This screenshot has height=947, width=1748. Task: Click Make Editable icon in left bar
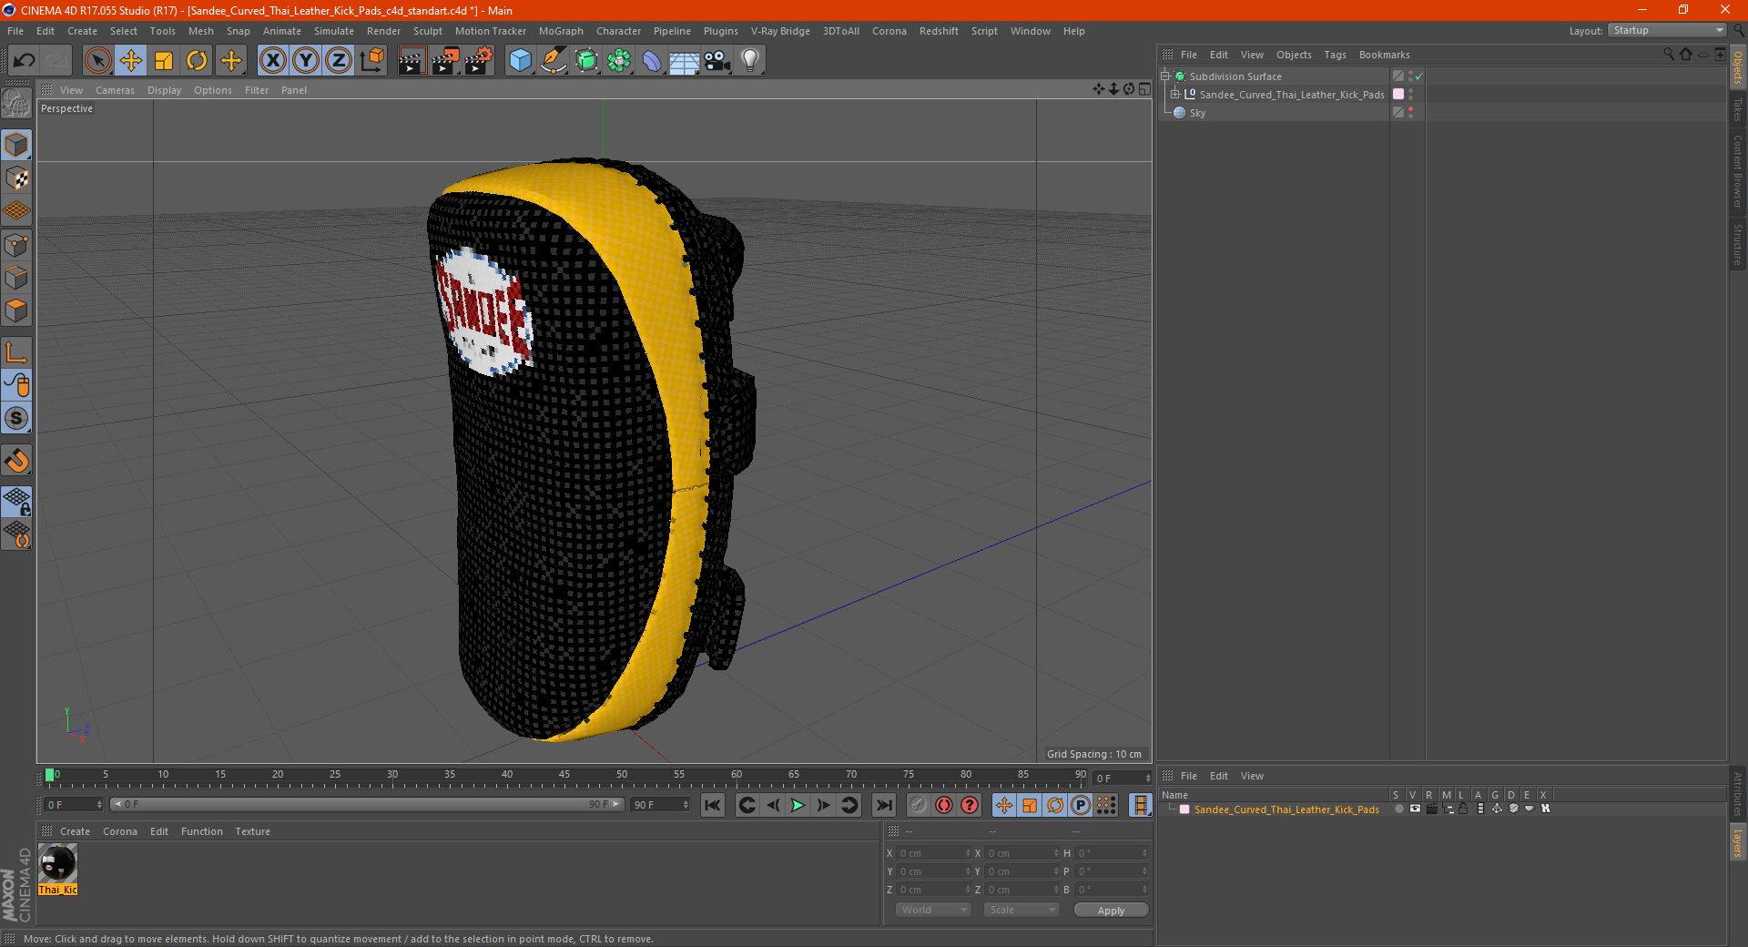[x=16, y=103]
